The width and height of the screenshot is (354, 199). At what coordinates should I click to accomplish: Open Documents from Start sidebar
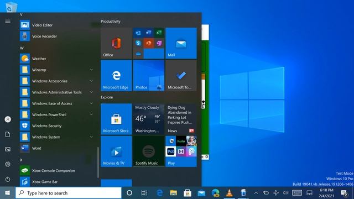click(x=8, y=134)
